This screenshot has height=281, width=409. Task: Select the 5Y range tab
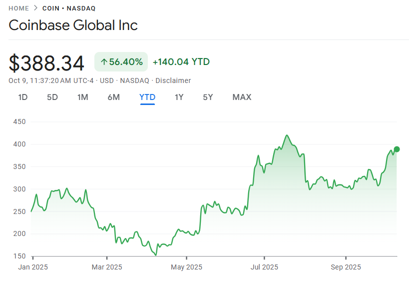[x=208, y=97]
